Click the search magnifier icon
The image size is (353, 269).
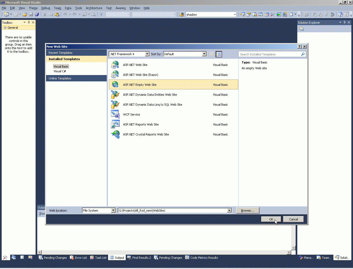pos(303,54)
